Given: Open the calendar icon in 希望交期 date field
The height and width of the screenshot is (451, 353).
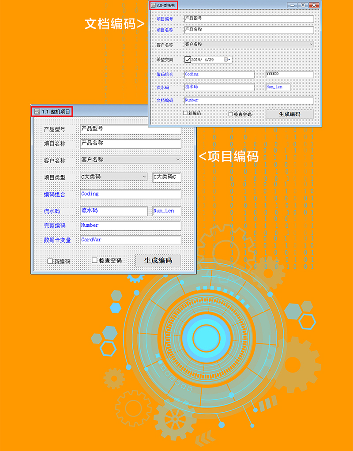Looking at the screenshot, I should point(227,60).
